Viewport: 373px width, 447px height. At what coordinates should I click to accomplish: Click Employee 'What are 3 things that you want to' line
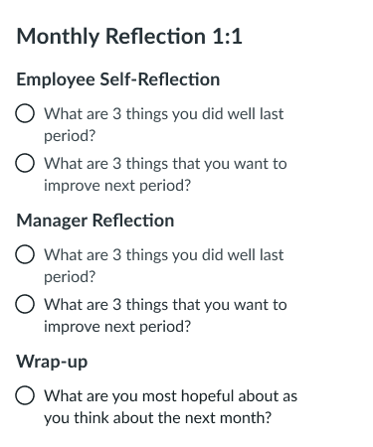click(165, 164)
